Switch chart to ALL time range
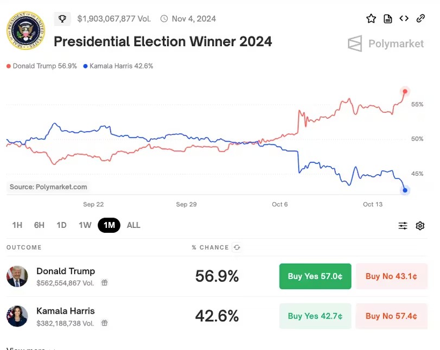This screenshot has width=440, height=350. pos(133,225)
